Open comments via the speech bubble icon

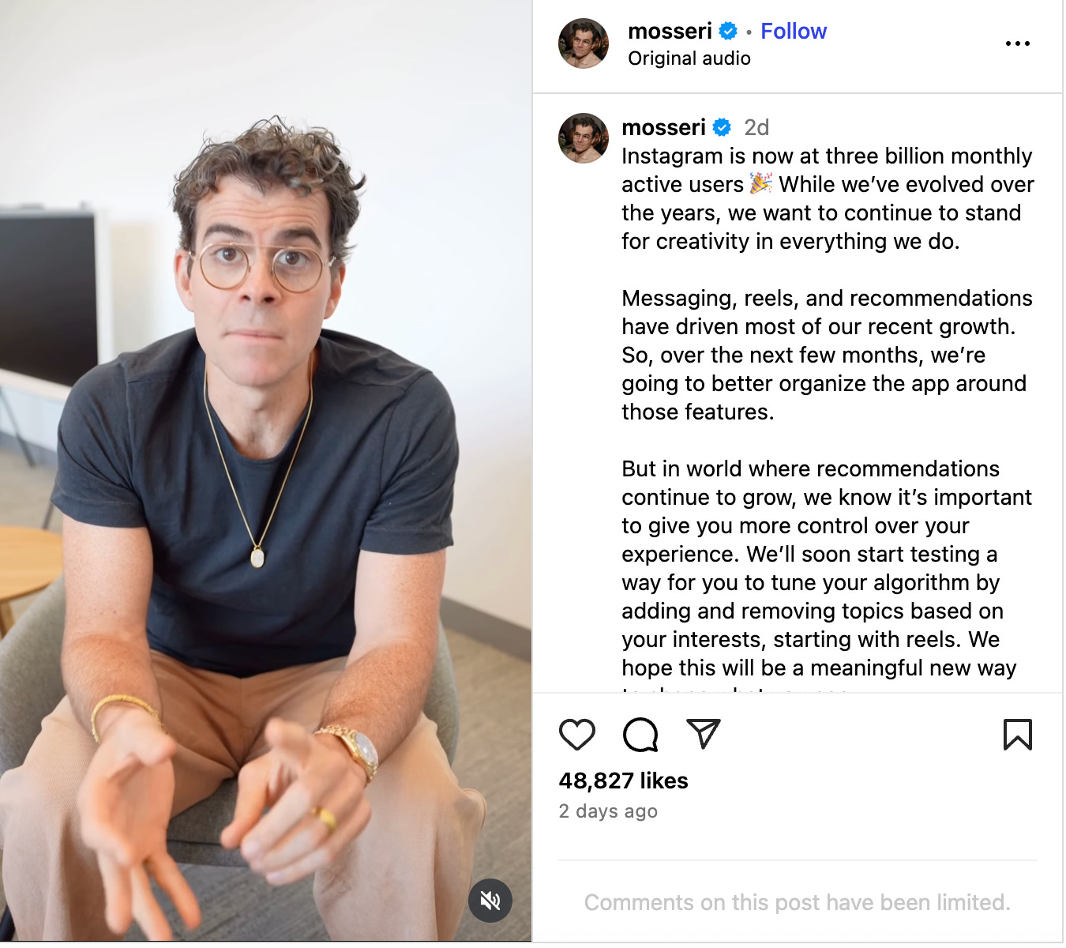(x=640, y=735)
